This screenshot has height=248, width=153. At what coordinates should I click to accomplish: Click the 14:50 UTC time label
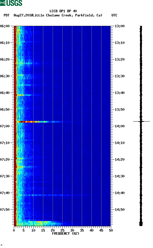[119, 210]
